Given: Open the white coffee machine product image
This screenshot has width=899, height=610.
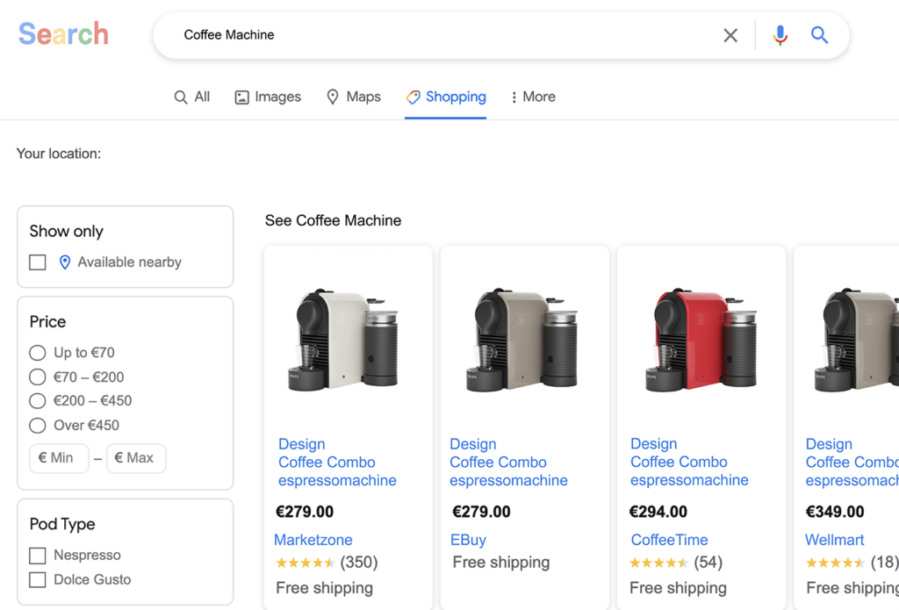Looking at the screenshot, I should point(344,340).
